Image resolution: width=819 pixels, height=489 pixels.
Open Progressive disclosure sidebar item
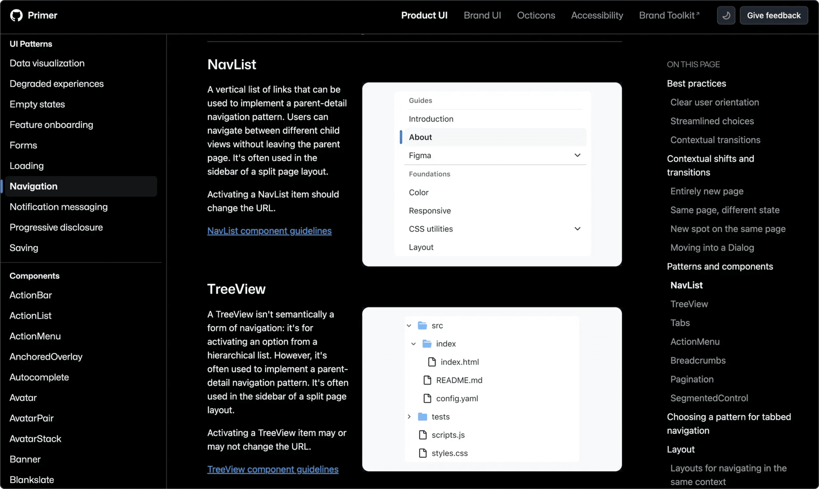[x=56, y=228]
